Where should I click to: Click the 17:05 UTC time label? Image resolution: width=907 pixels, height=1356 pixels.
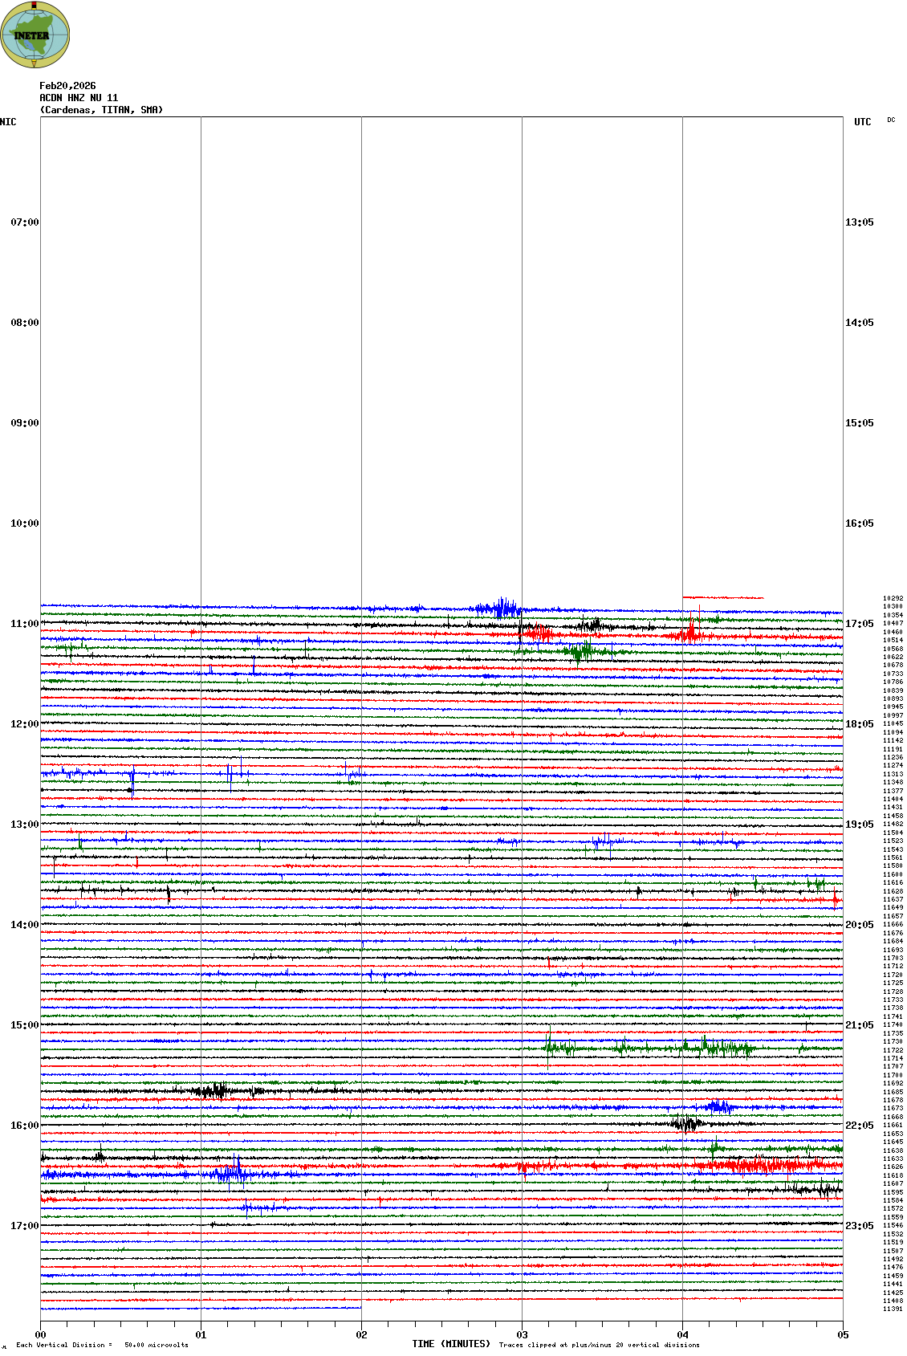pyautogui.click(x=859, y=624)
